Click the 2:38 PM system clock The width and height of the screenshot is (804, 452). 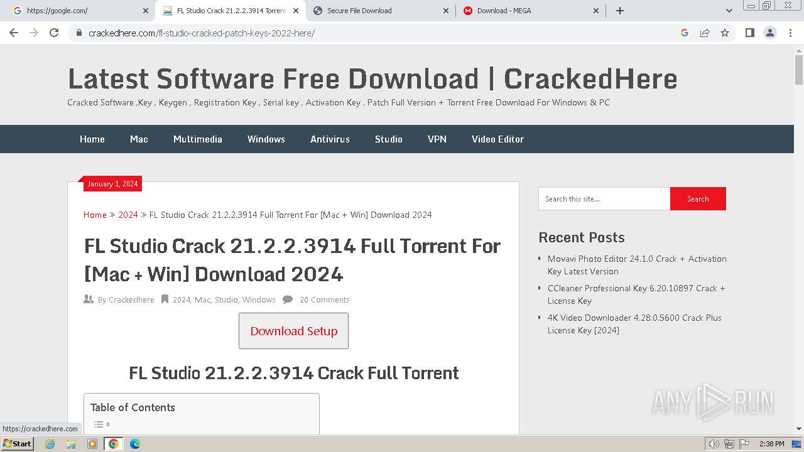[771, 444]
